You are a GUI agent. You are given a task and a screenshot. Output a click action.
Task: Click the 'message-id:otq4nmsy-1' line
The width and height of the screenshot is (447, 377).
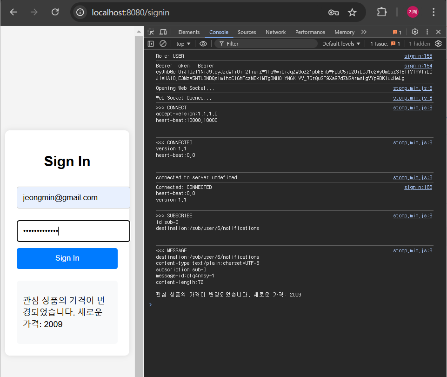[x=185, y=276]
